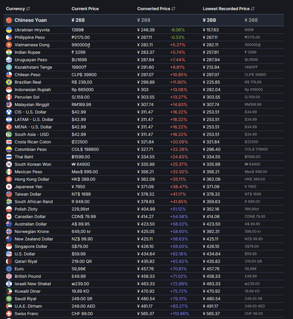Click the Polish Zloty lowest price 199,99zł
The height and width of the screenshot is (319, 293).
click(x=252, y=209)
